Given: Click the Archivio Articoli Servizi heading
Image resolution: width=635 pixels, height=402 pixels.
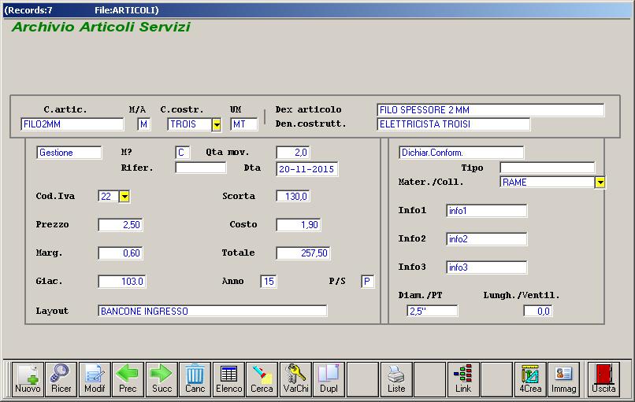Looking at the screenshot, I should (x=101, y=27).
